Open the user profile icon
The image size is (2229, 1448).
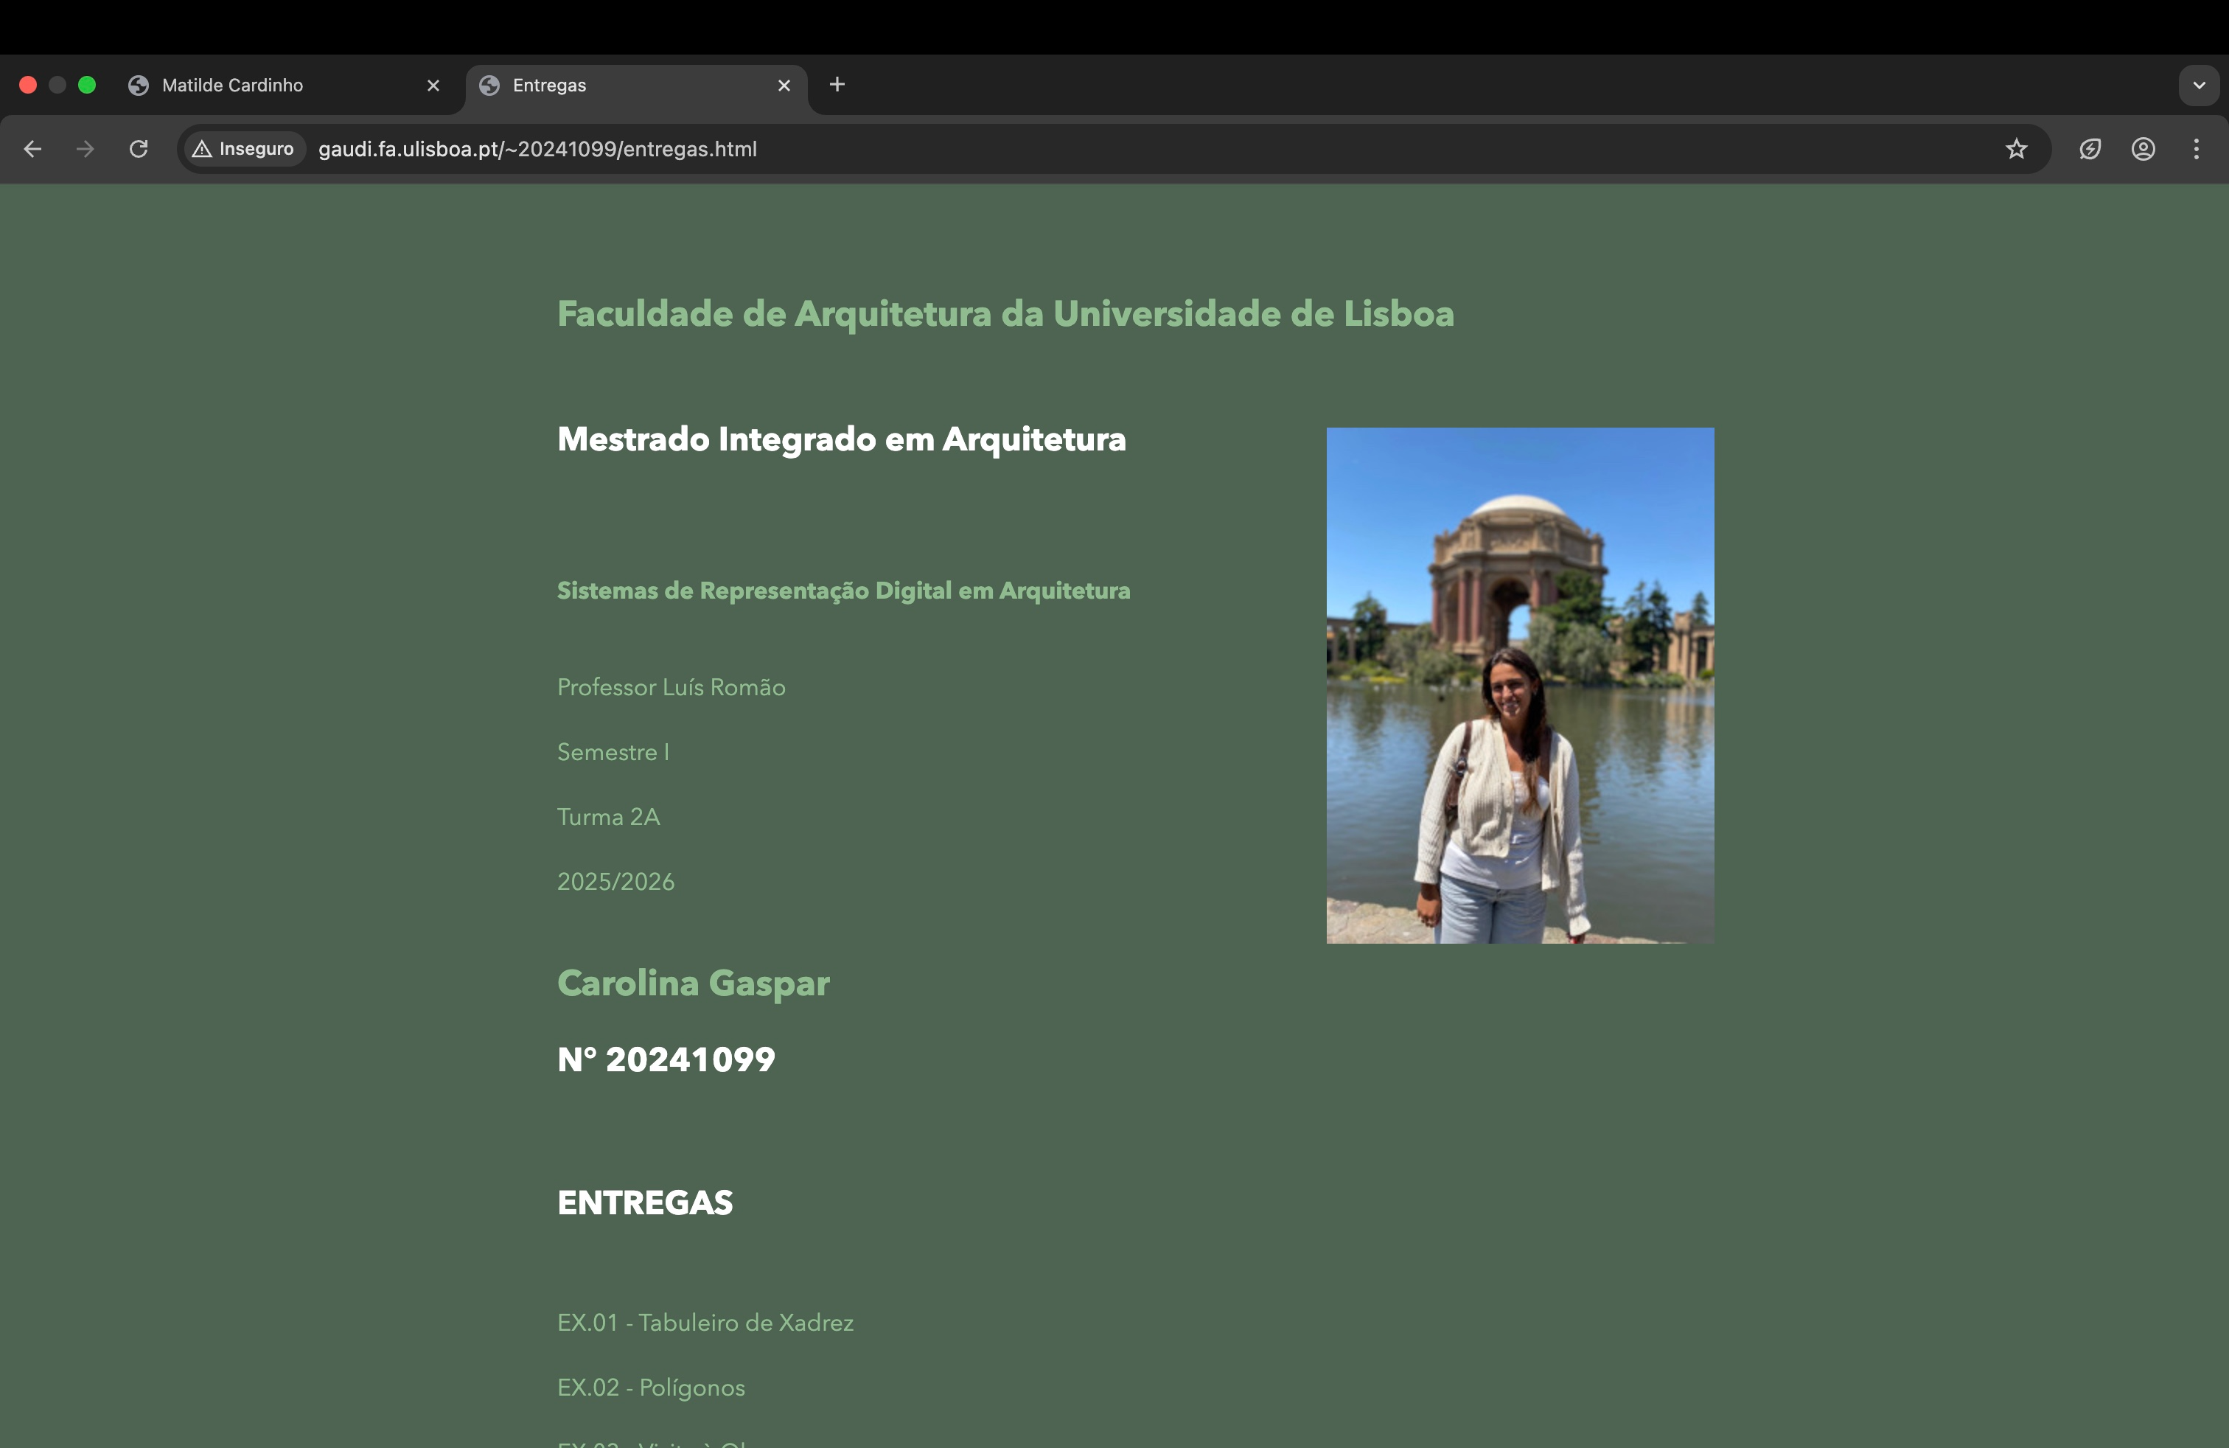2143,149
